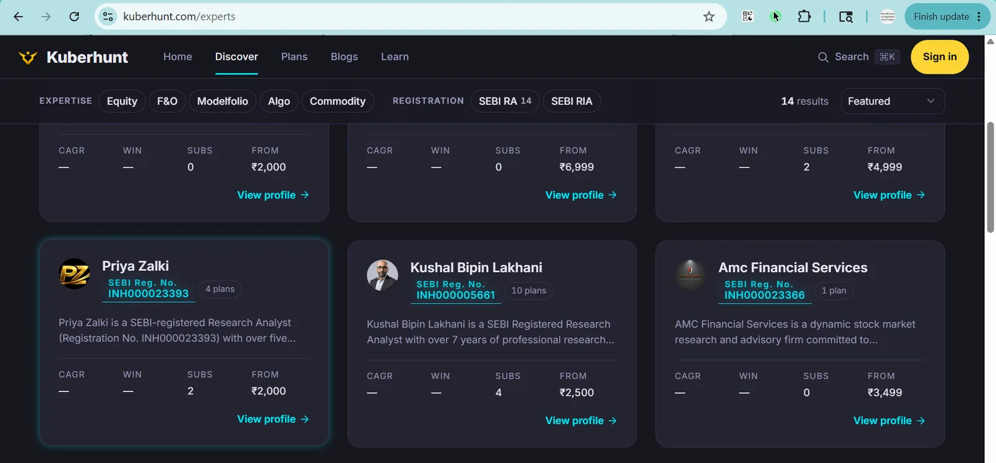Open the Chrome three-dot menu
The image size is (996, 463).
(979, 17)
